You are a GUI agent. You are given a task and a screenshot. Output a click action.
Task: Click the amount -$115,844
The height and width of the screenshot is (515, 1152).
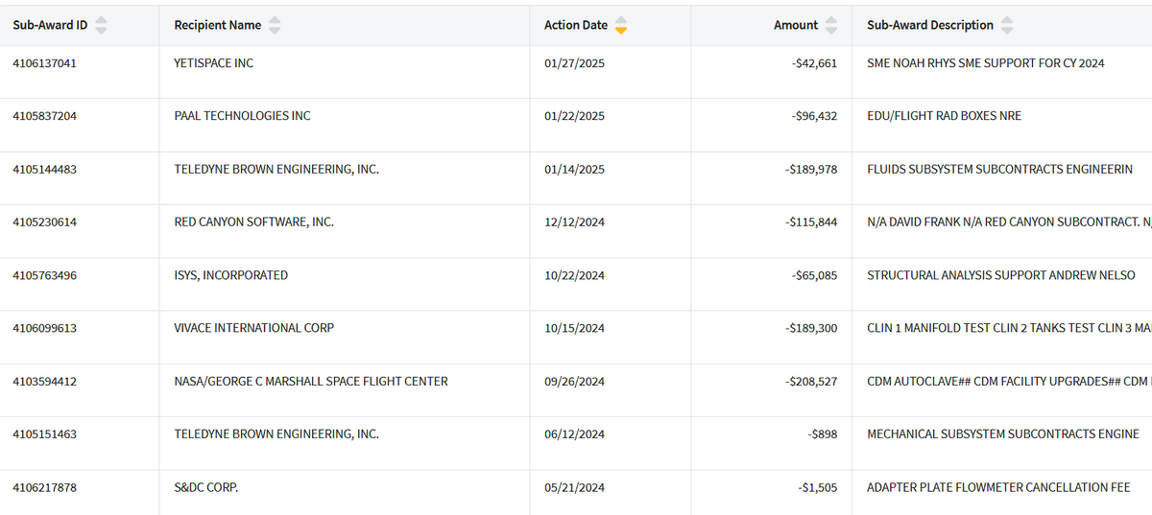812,222
